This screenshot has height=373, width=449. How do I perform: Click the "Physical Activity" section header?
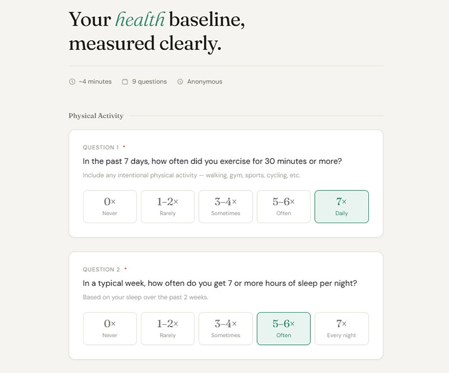[95, 116]
